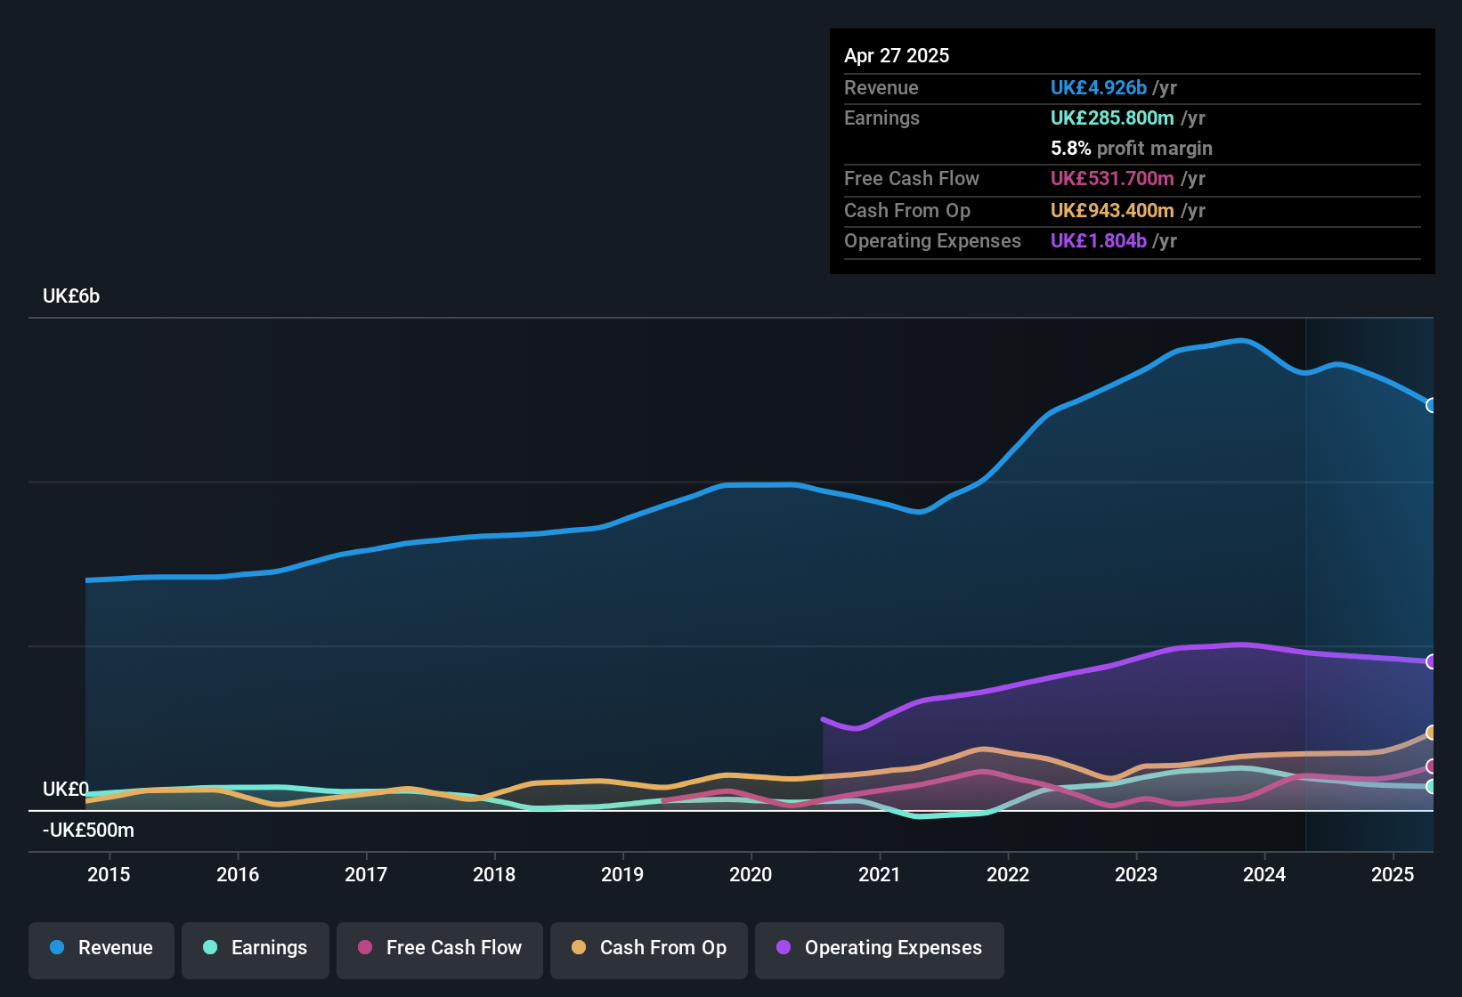The width and height of the screenshot is (1462, 997).
Task: Open the Cash From Op legend entry
Action: point(648,948)
